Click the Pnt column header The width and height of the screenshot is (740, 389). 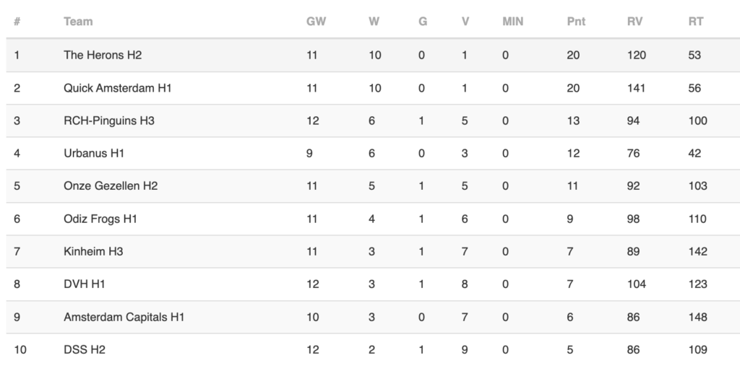(x=576, y=22)
